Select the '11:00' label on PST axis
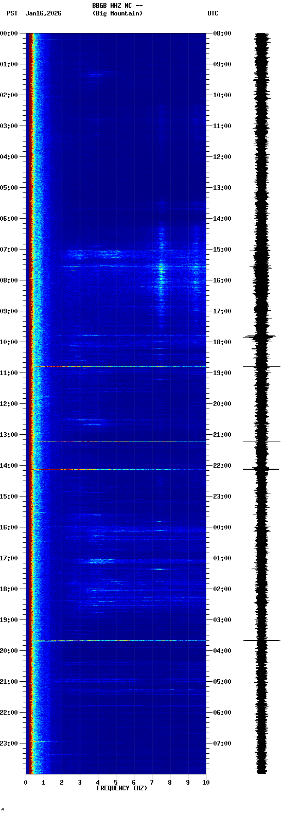Screen dimensions: 284x815 pos(9,373)
